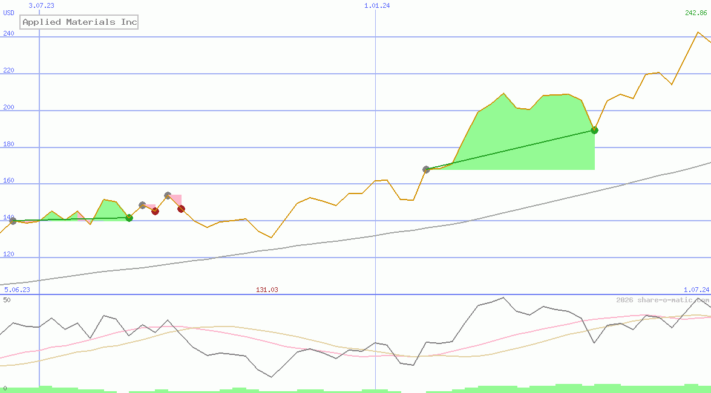The height and width of the screenshot is (393, 711).
Task: Click the 1.01.24 date label
Action: click(x=377, y=5)
